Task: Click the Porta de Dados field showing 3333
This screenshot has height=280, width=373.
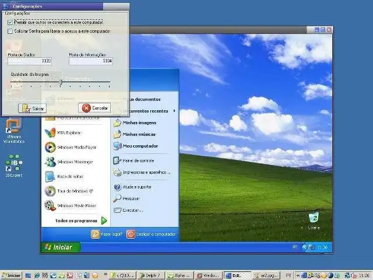Action: click(30, 61)
